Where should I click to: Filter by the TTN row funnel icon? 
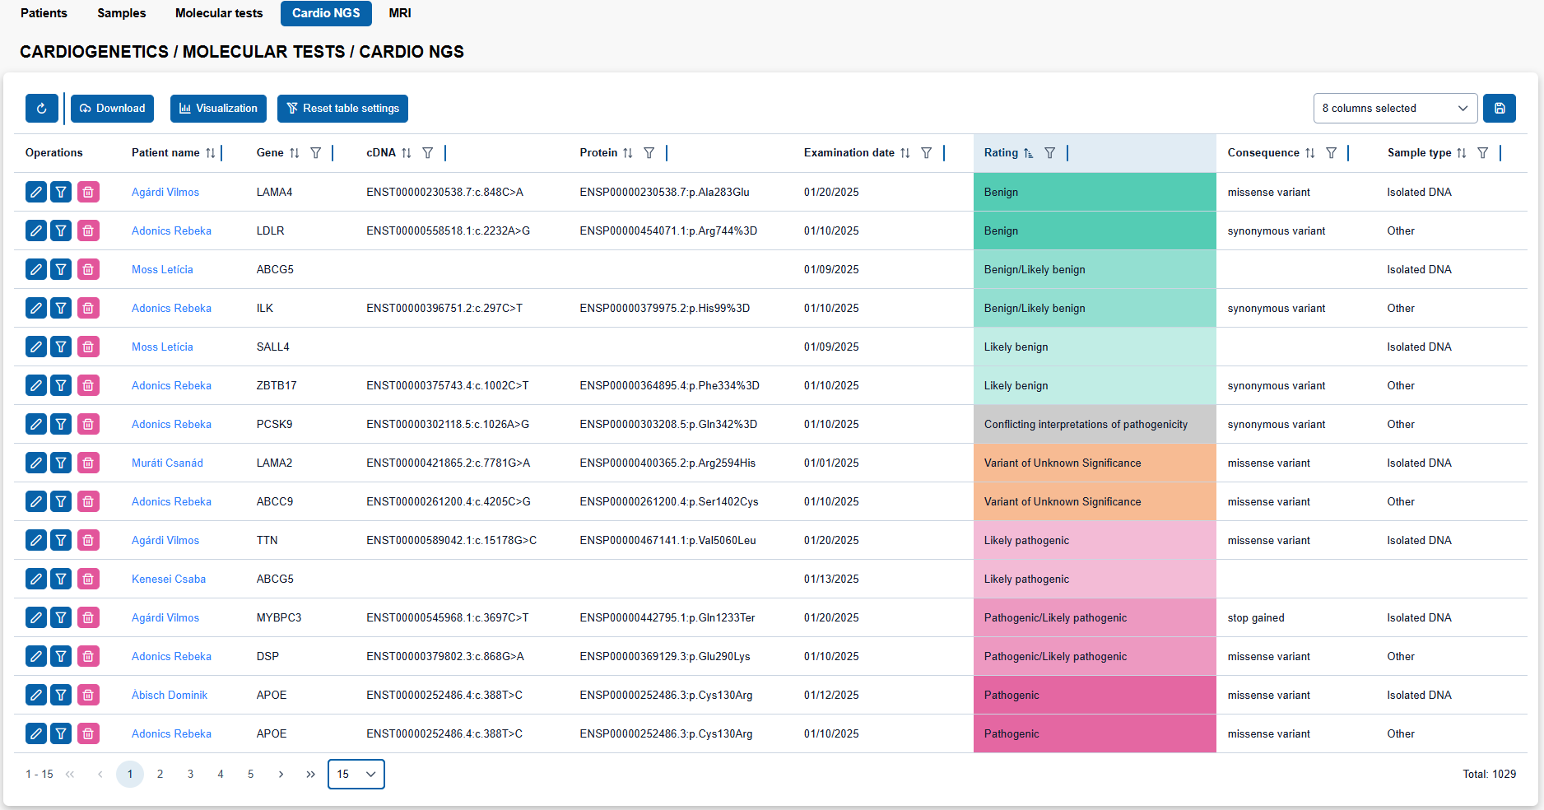(61, 541)
